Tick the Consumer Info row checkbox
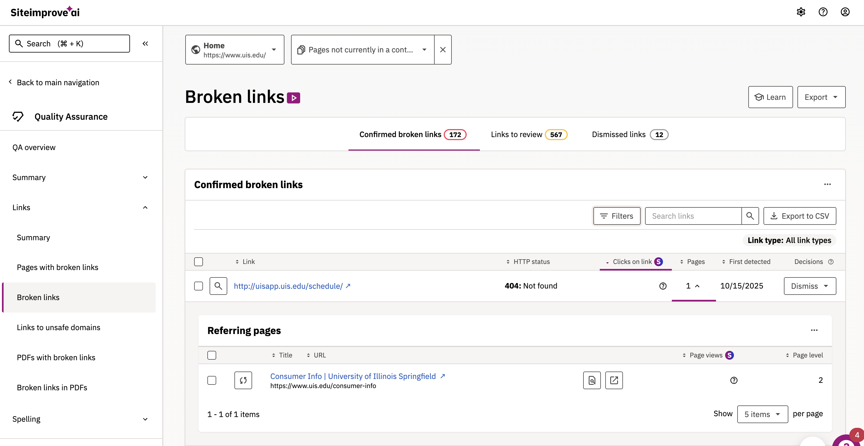 [212, 380]
